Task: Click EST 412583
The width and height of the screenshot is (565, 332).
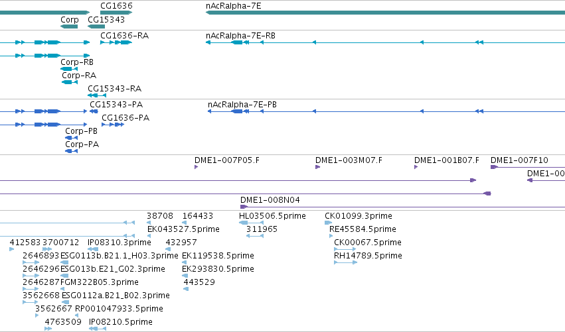Action: coord(25,243)
